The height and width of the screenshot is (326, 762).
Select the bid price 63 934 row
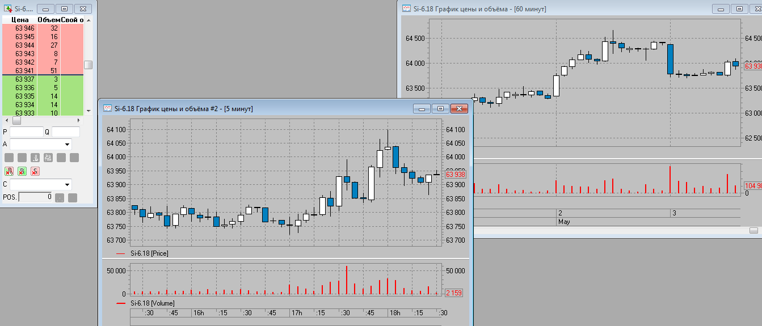point(43,105)
